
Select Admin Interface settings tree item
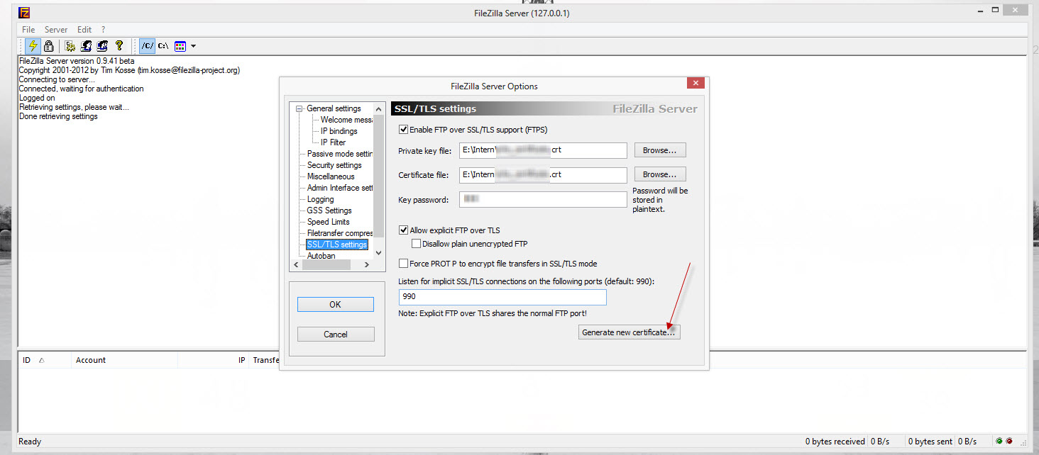(x=340, y=188)
